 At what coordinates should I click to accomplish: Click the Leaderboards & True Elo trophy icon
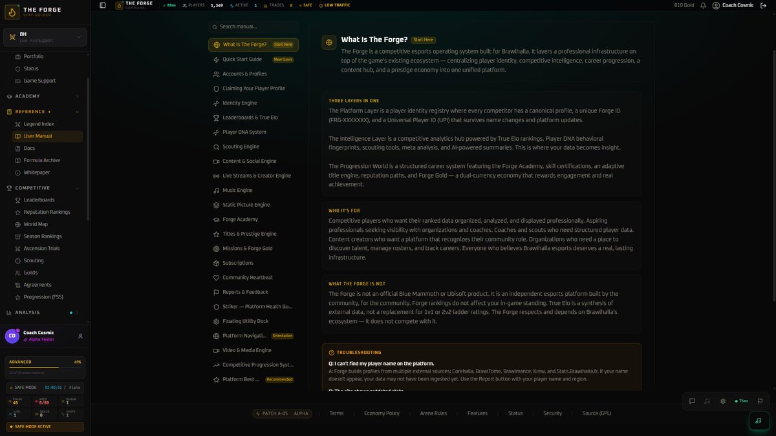coord(217,118)
